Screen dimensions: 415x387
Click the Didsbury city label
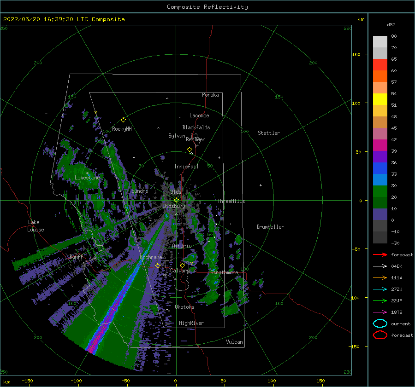click(174, 206)
